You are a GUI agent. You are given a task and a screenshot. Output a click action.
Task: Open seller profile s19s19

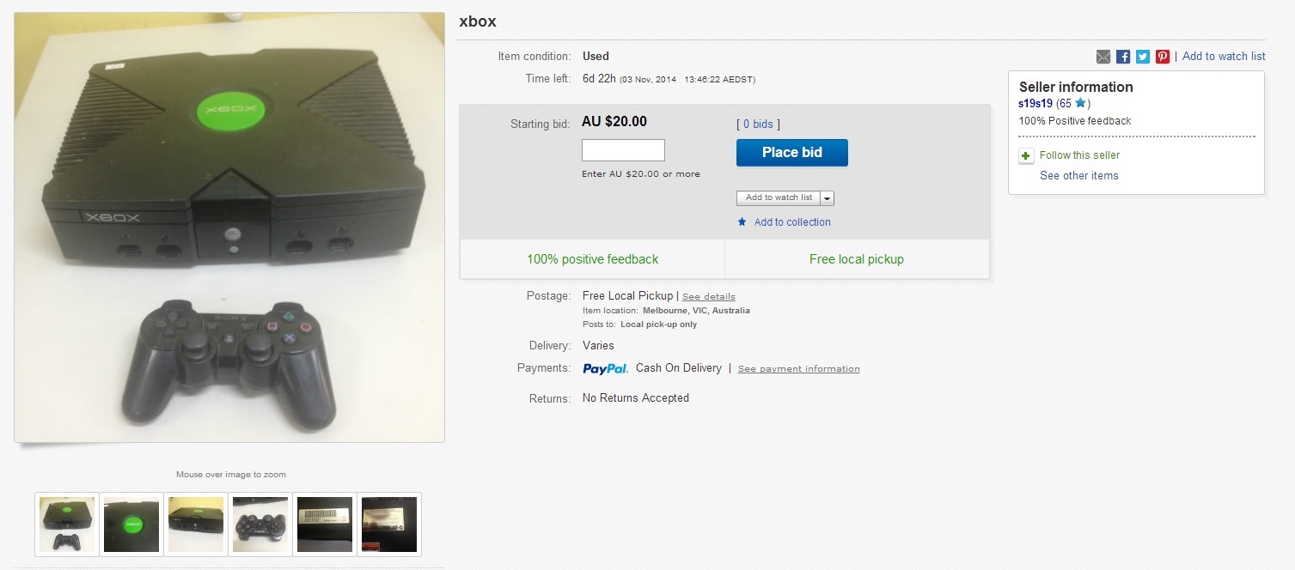pyautogui.click(x=1035, y=104)
